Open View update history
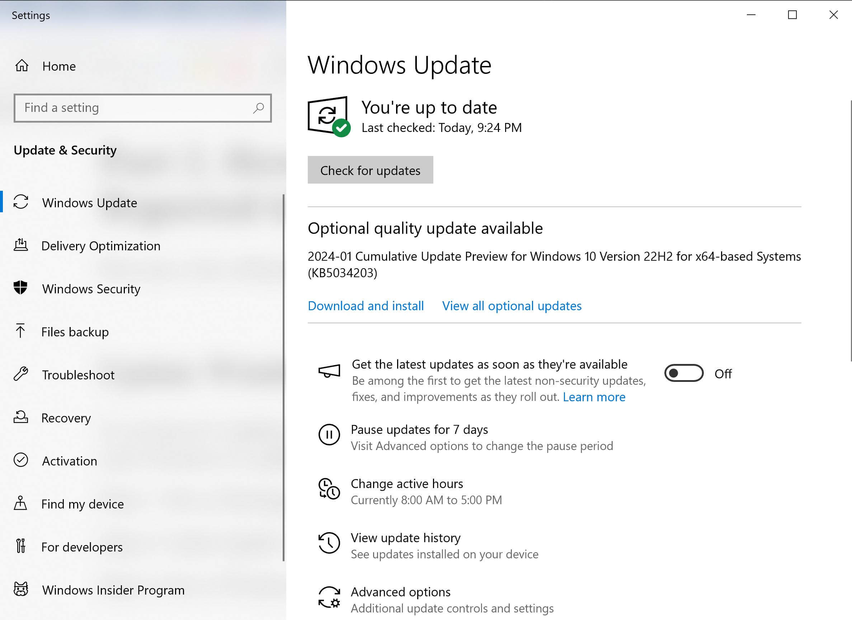The image size is (852, 620). coord(405,538)
